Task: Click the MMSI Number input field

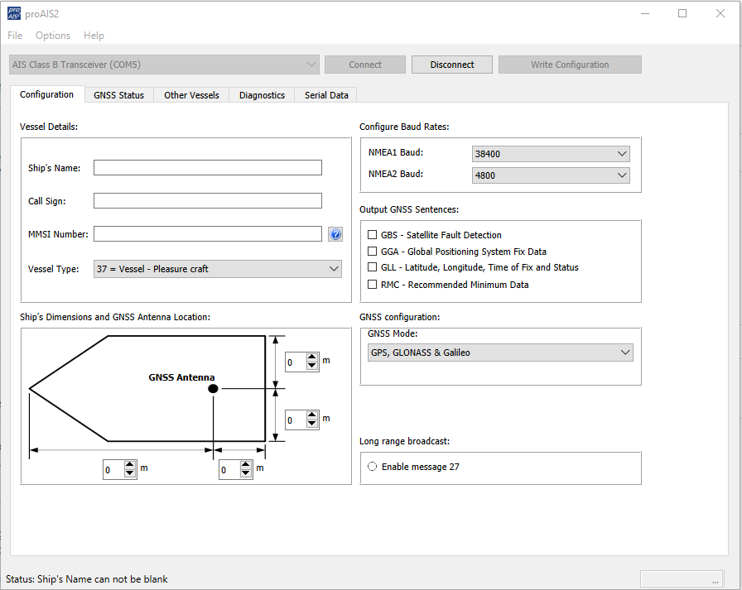Action: pos(208,234)
